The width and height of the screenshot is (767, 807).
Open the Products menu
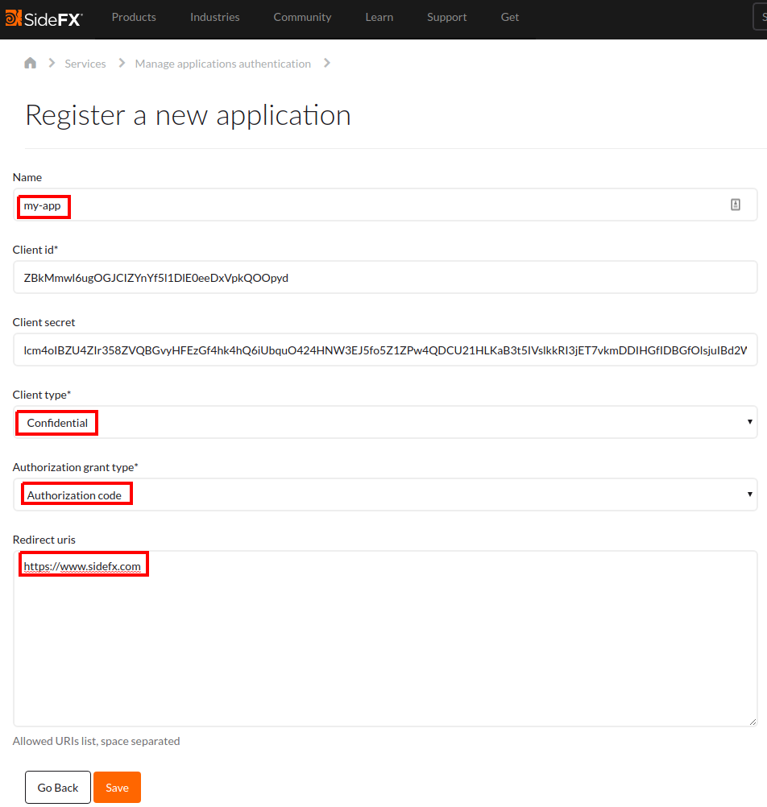(134, 17)
